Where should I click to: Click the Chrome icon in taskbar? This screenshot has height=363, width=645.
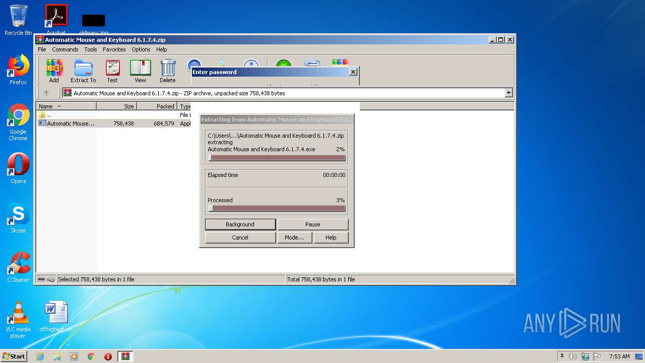pos(91,356)
